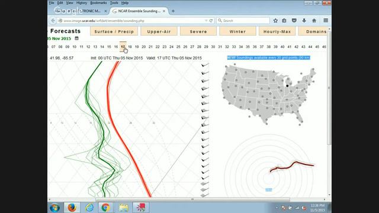This screenshot has width=379, height=213.
Task: Open Firefox from the taskbar
Action: 72,208
